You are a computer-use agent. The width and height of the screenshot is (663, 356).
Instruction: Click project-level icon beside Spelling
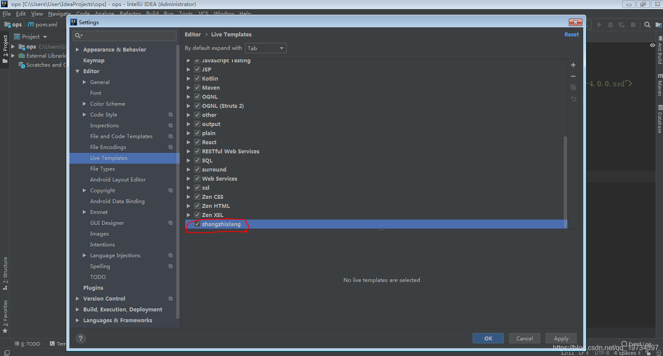pos(170,266)
